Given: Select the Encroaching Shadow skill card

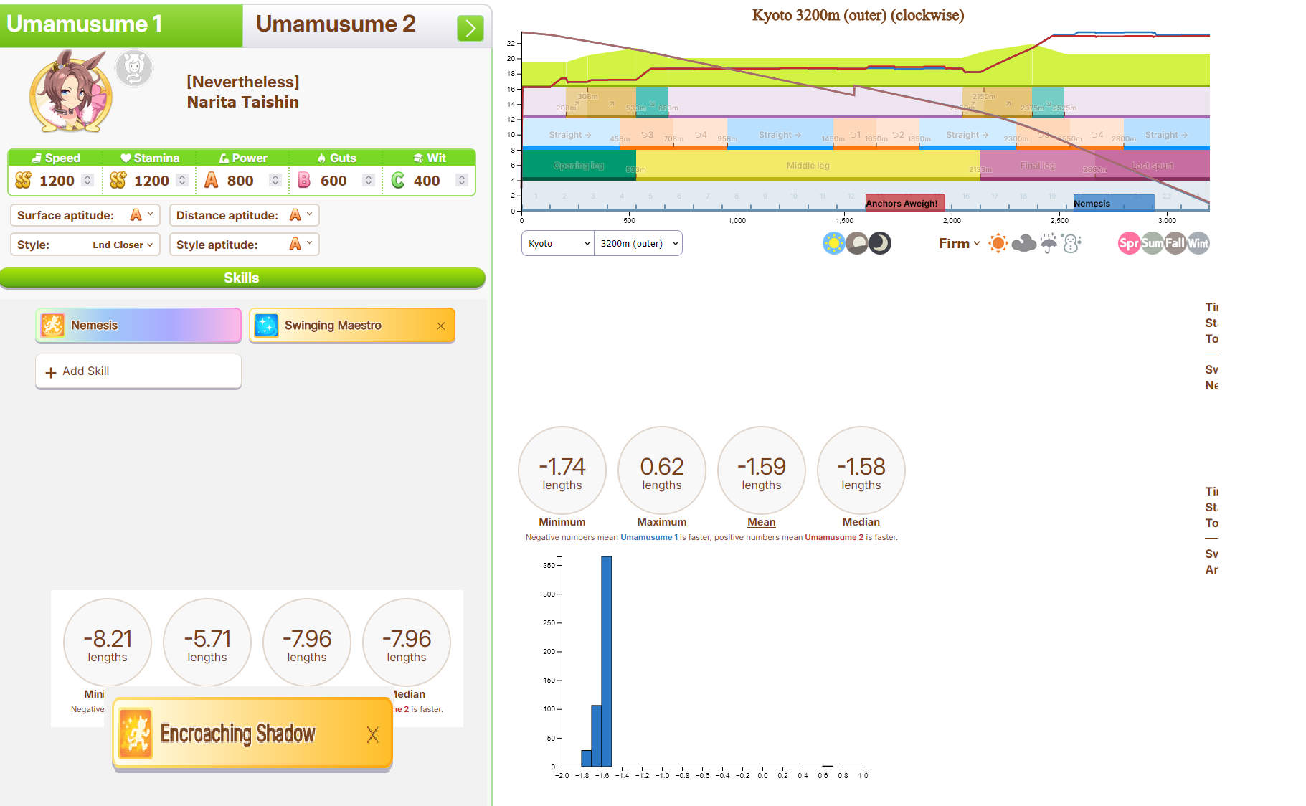Looking at the screenshot, I should click(x=252, y=734).
